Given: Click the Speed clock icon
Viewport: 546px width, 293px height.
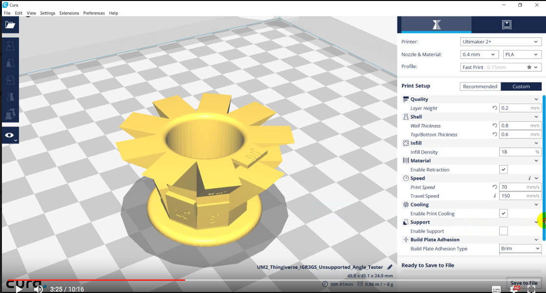Looking at the screenshot, I should pos(406,178).
